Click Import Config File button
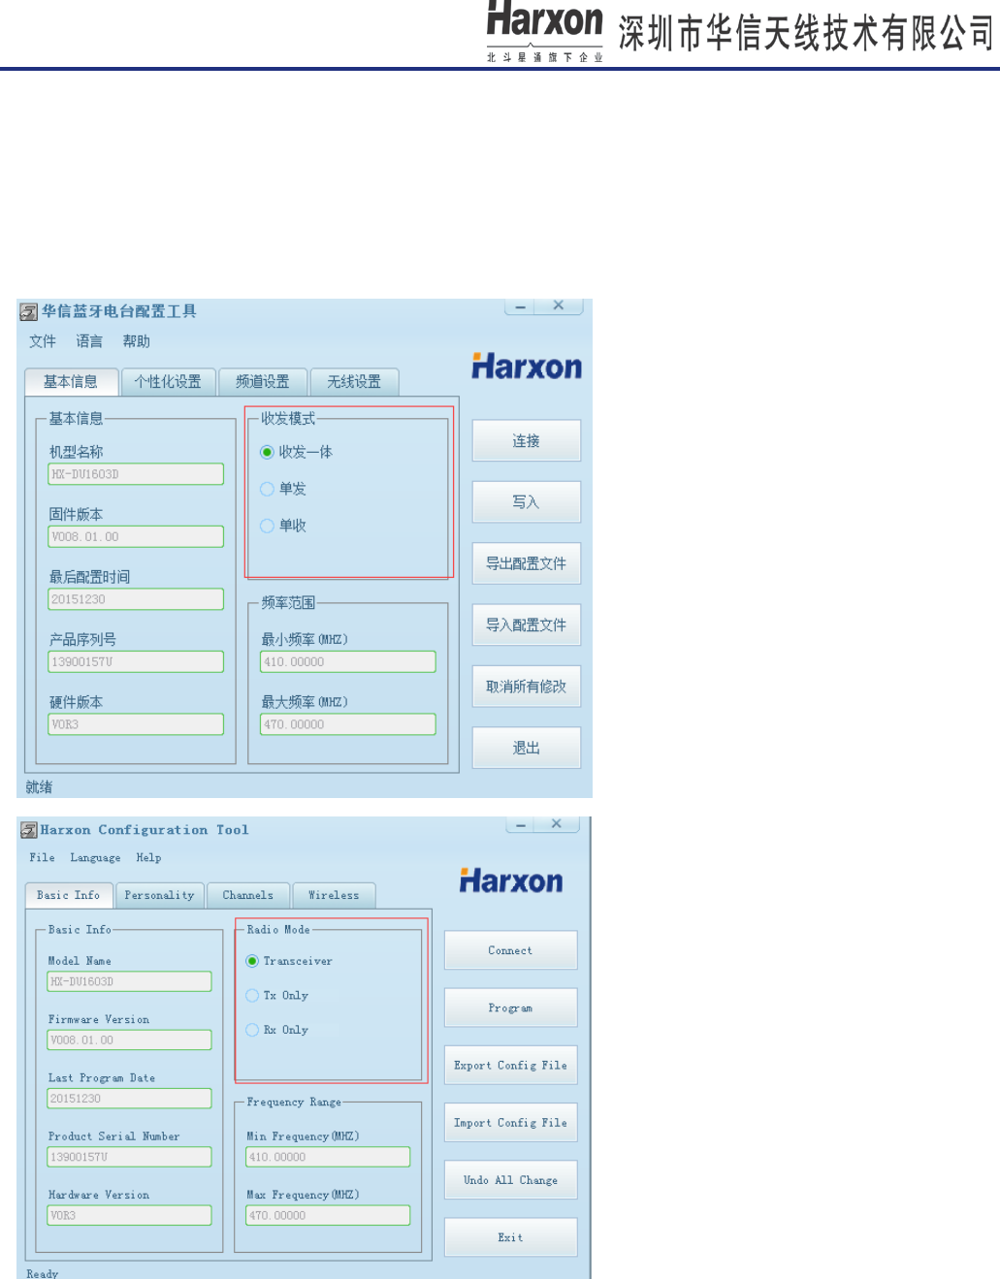This screenshot has height=1279, width=1000. click(x=511, y=1123)
